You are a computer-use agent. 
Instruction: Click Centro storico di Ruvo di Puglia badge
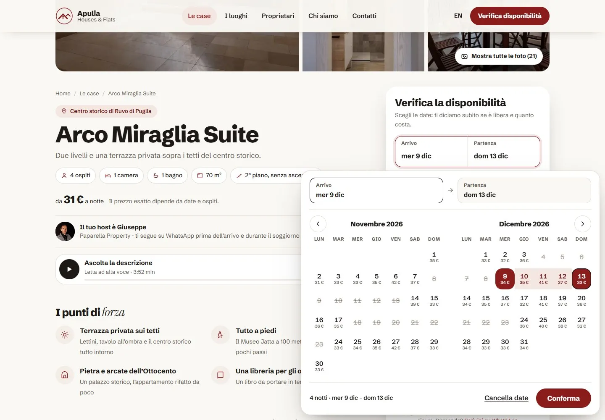106,111
